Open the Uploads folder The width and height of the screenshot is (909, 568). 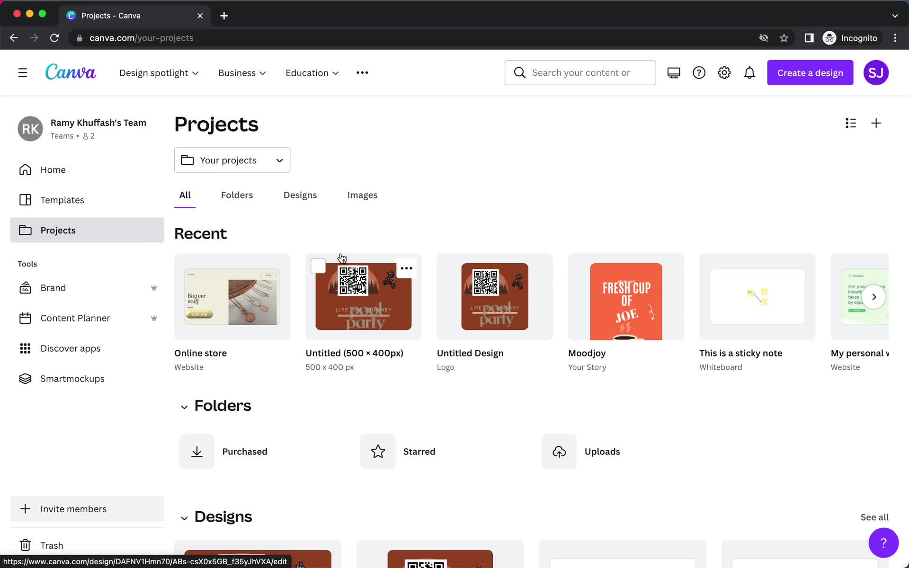[602, 452]
